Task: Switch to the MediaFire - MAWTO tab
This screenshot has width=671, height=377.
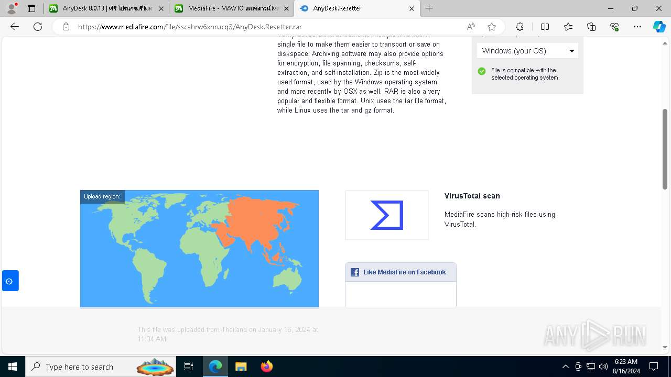Action: pyautogui.click(x=231, y=8)
